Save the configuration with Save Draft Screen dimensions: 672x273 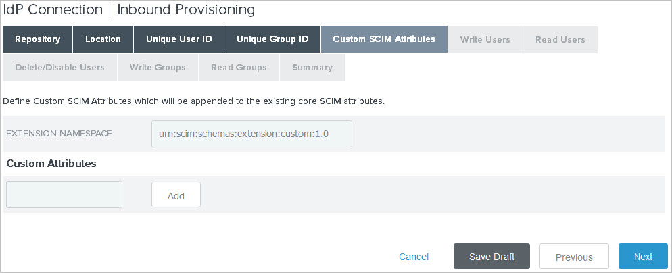pyautogui.click(x=491, y=257)
